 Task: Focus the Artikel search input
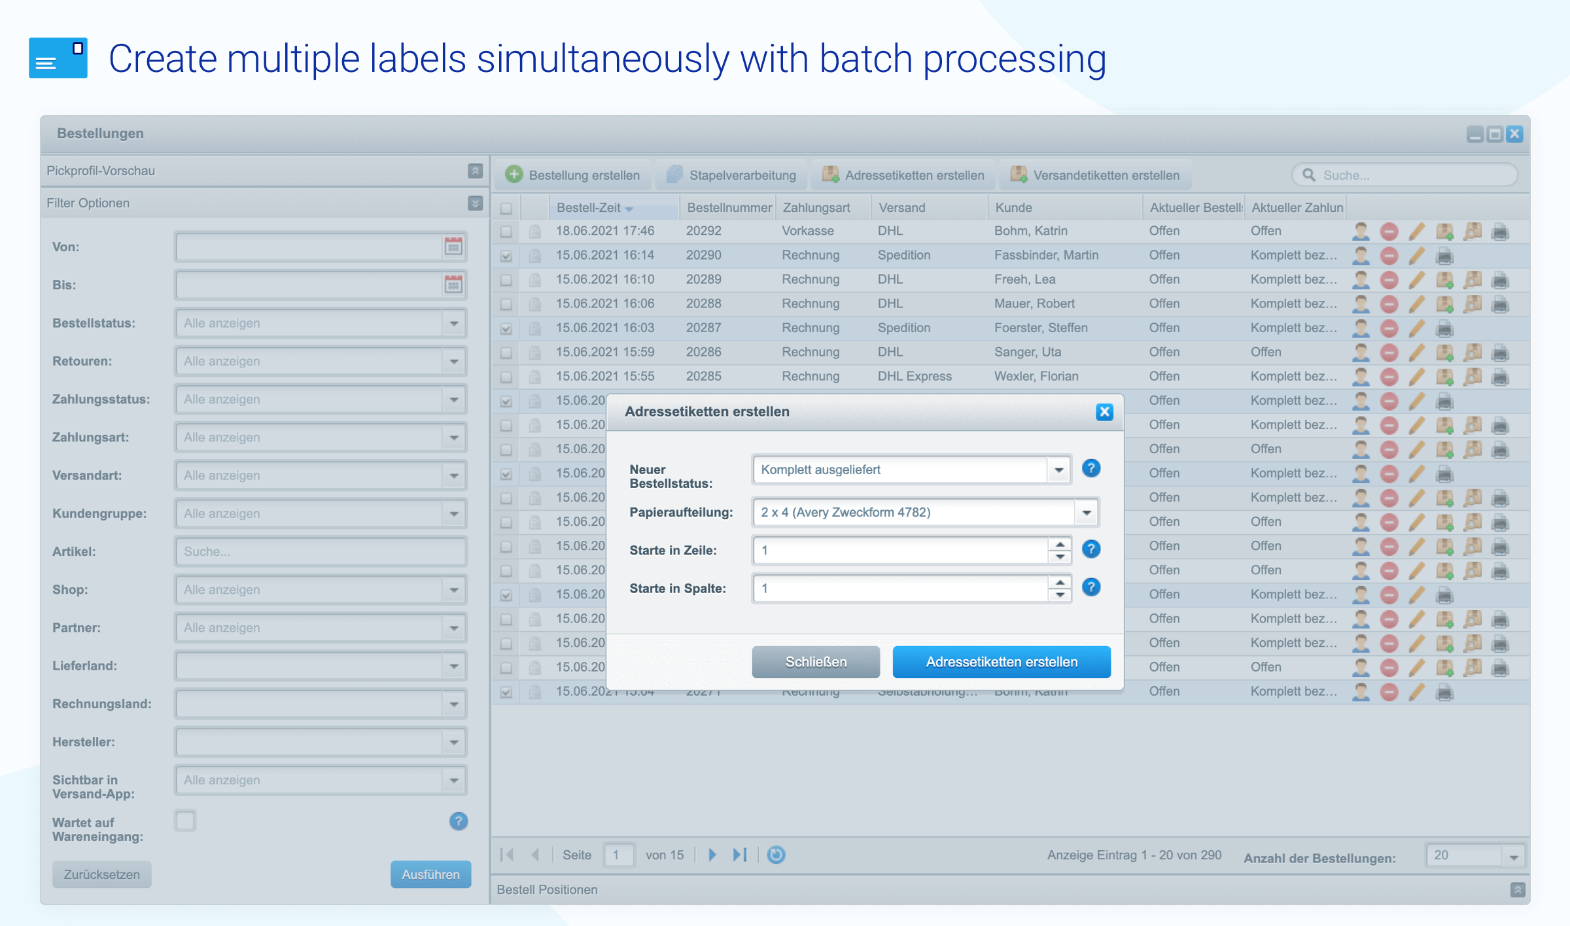[321, 551]
